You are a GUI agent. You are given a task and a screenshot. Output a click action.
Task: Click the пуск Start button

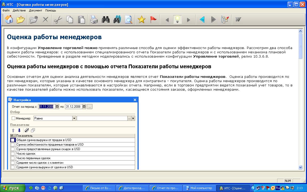coord(13,188)
